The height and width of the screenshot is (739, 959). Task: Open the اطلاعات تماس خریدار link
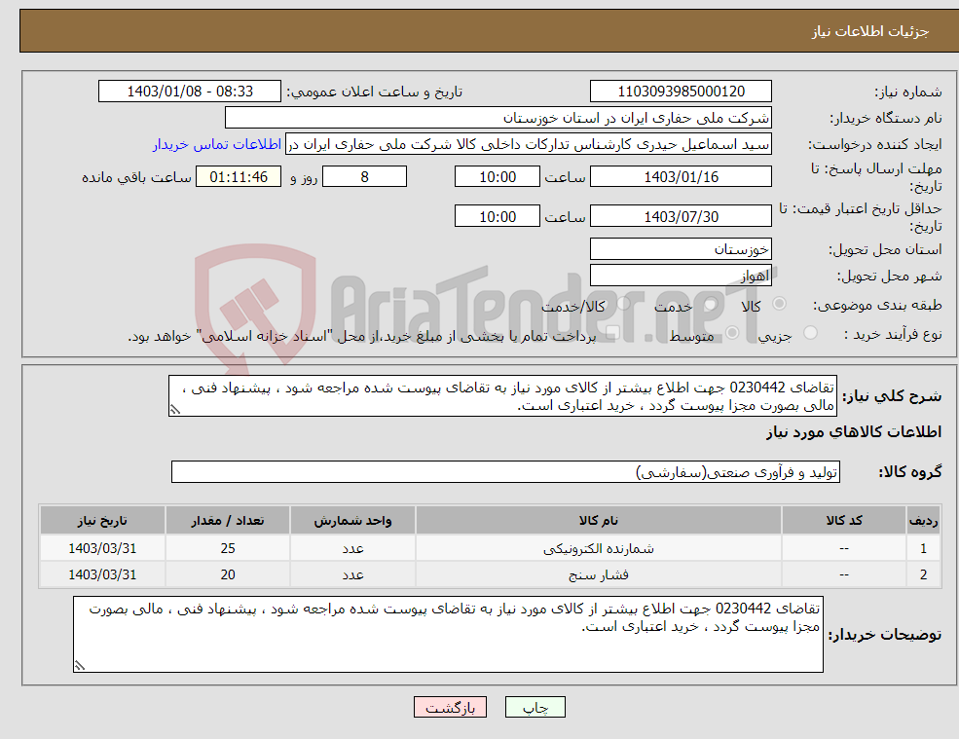(216, 144)
